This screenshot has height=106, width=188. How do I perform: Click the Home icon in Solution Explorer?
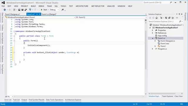click(x=157, y=18)
